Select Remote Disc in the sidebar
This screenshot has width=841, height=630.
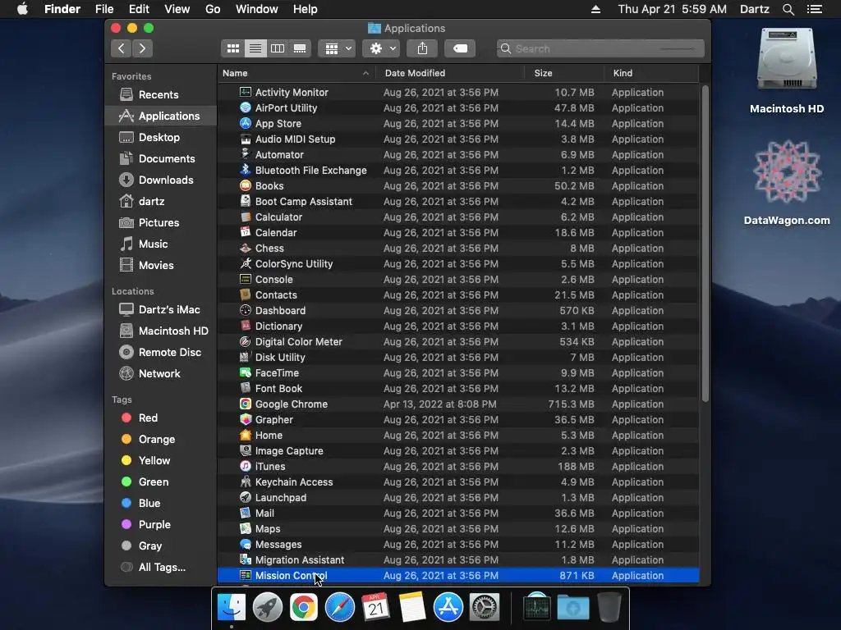coord(161,353)
